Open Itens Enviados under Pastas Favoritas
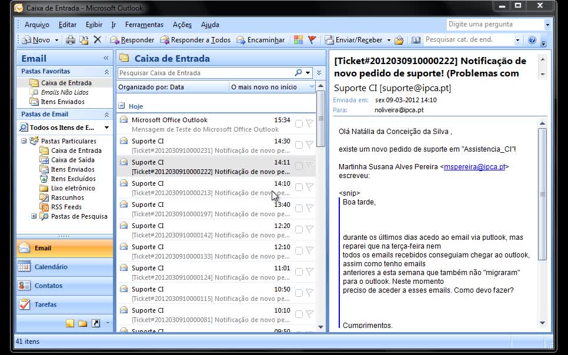 [x=62, y=102]
